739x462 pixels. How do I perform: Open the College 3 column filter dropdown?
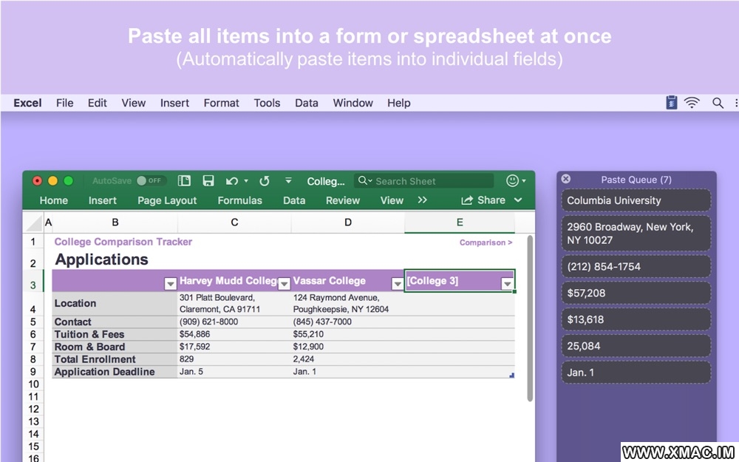(507, 283)
